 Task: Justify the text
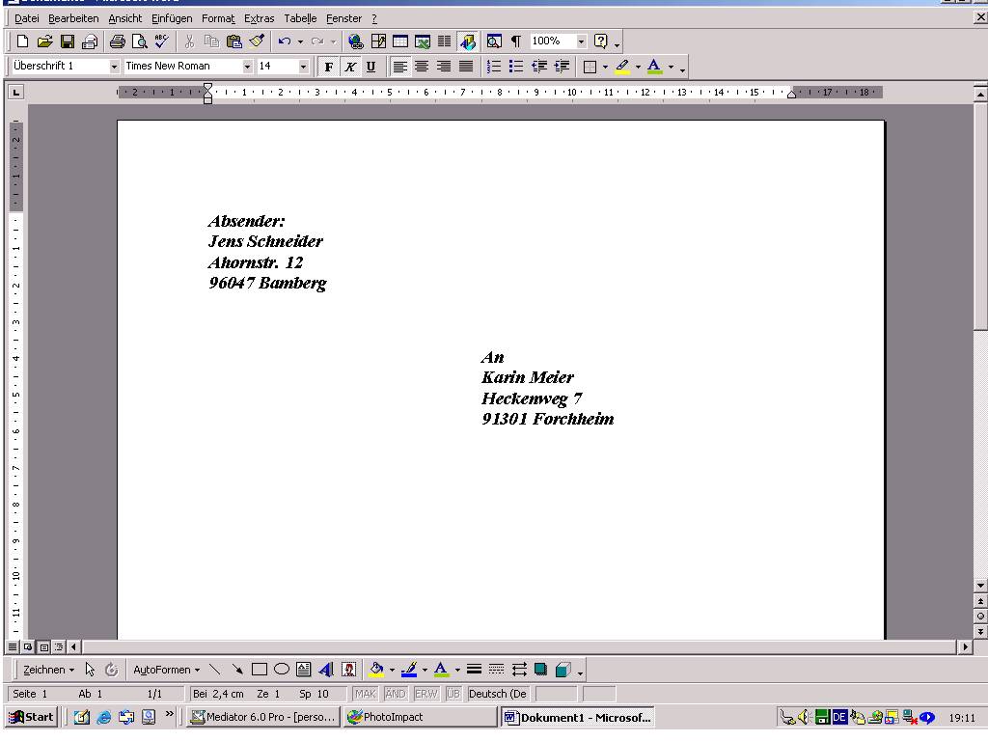point(466,67)
